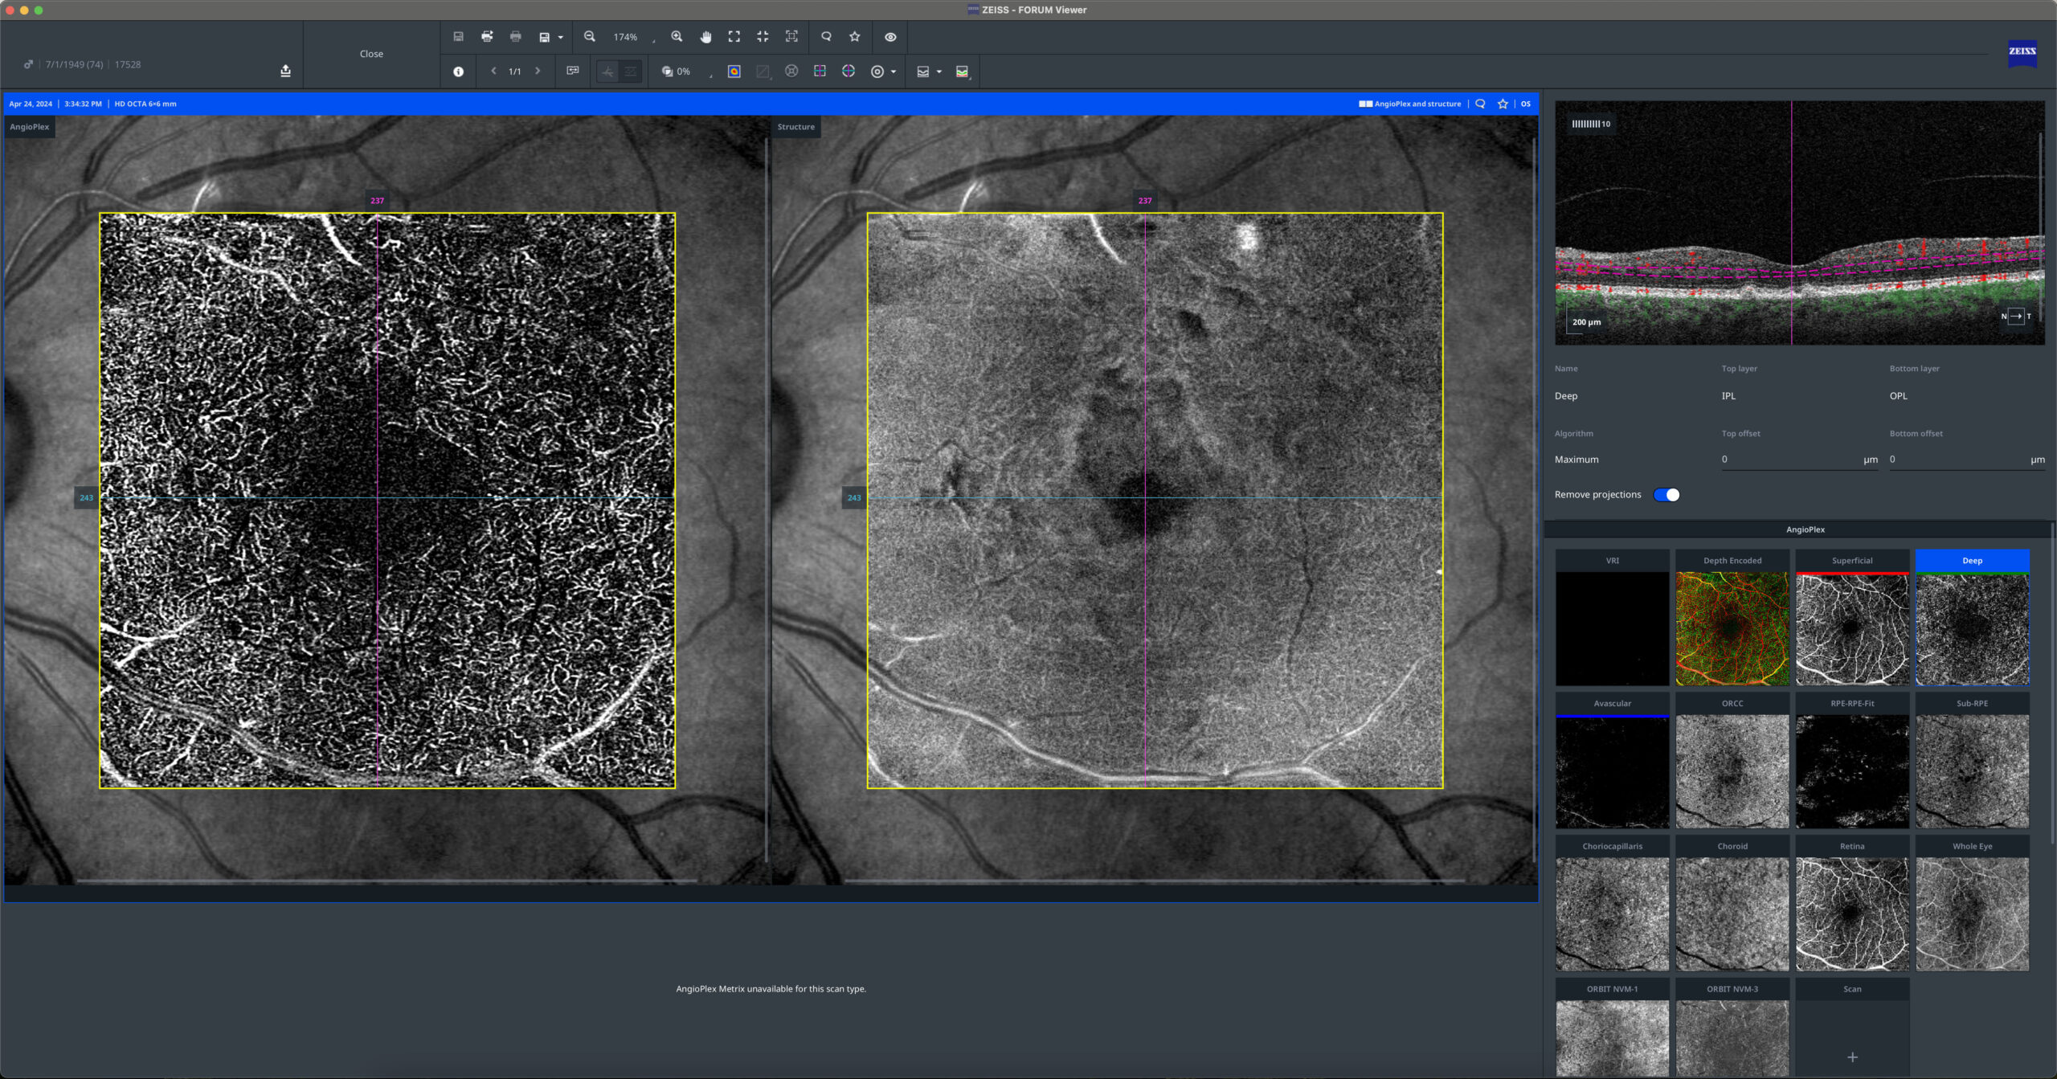
Task: Open the save-as options dropdown arrow
Action: pos(560,38)
